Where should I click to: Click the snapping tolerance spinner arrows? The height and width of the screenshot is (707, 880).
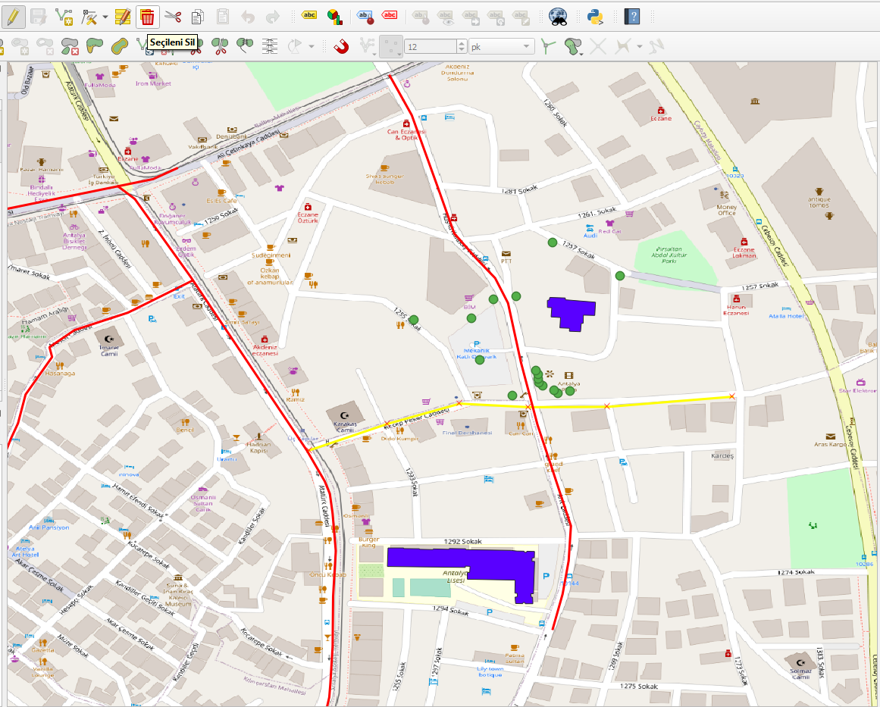[x=462, y=46]
